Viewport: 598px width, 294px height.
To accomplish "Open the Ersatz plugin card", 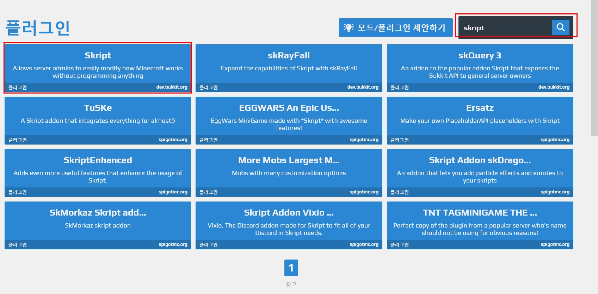I will [x=480, y=120].
